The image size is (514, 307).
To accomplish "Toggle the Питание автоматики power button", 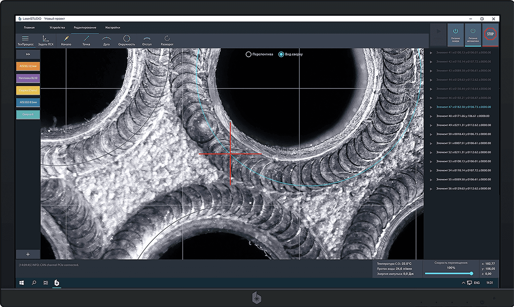I will tap(473, 35).
